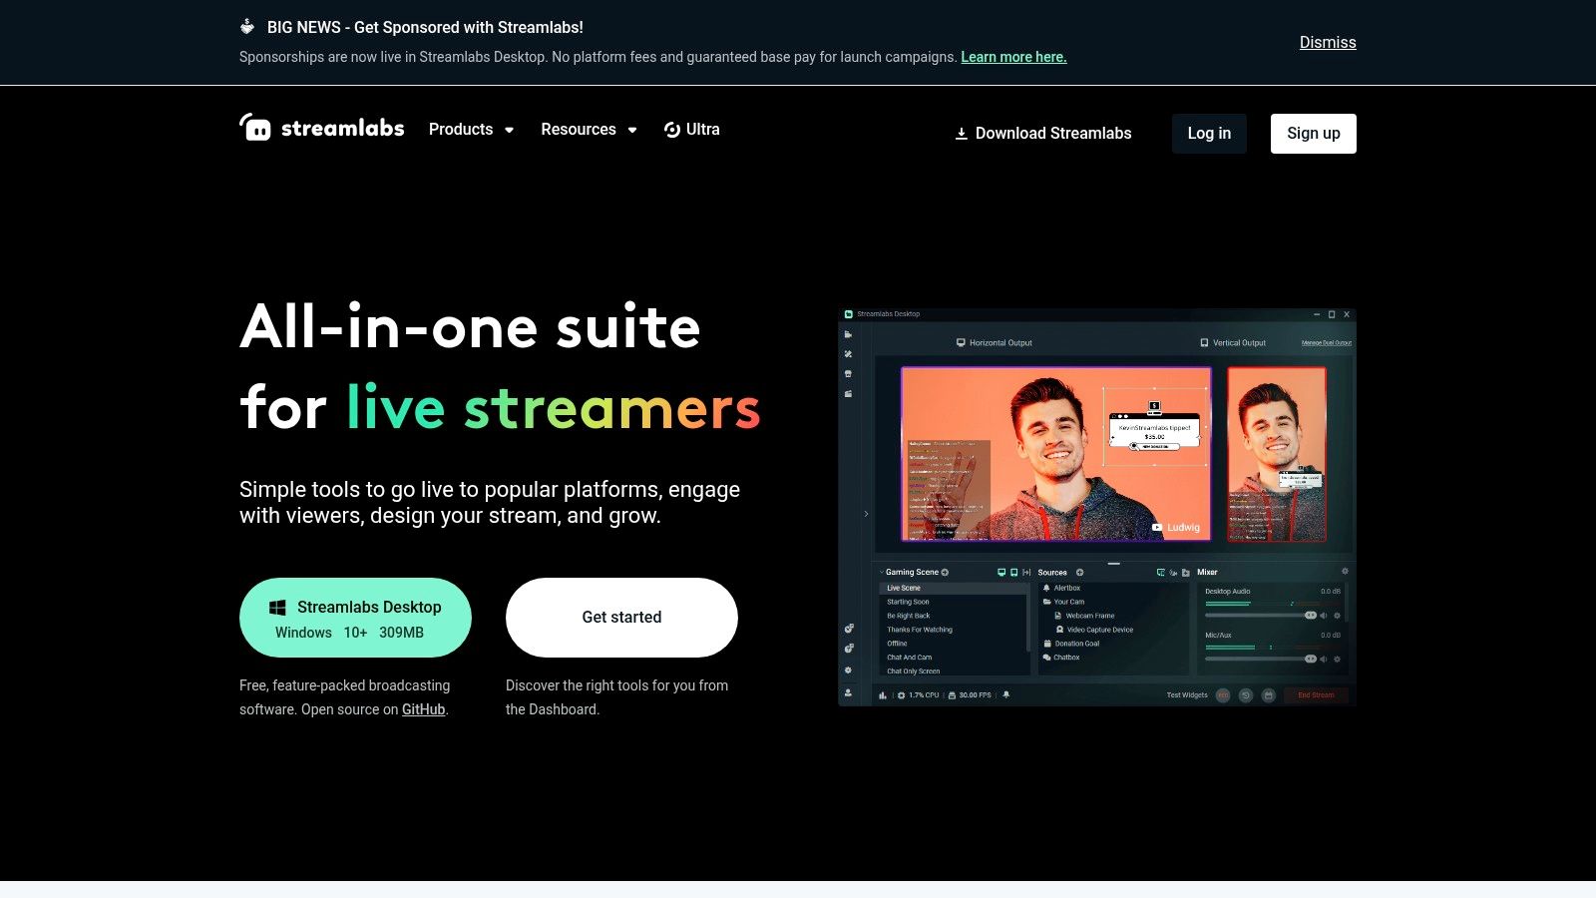Click the Alertbox bell icon in Sources
This screenshot has height=898, width=1596.
(1045, 588)
